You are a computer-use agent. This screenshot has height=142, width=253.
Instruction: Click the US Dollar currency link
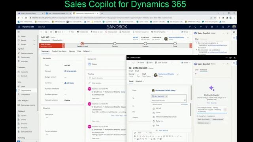70,83
